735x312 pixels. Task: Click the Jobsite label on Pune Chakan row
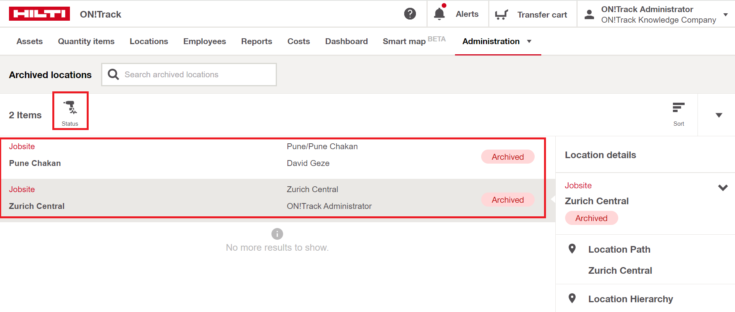pos(22,146)
